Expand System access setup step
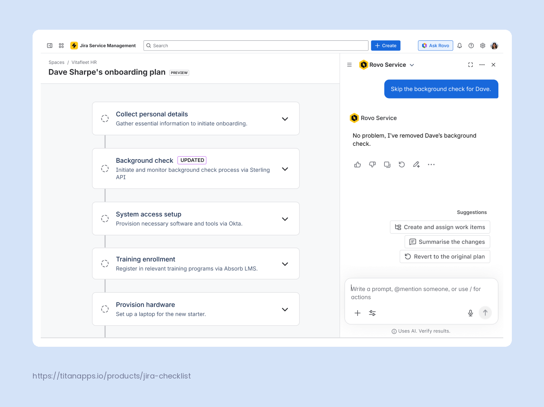Image resolution: width=544 pixels, height=407 pixels. click(x=285, y=219)
